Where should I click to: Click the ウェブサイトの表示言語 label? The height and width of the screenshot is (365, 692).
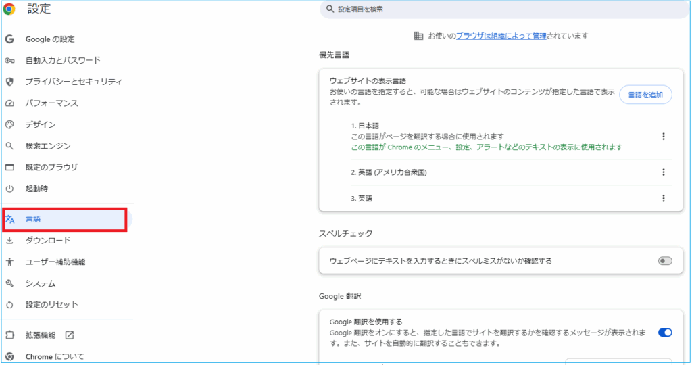tap(368, 80)
